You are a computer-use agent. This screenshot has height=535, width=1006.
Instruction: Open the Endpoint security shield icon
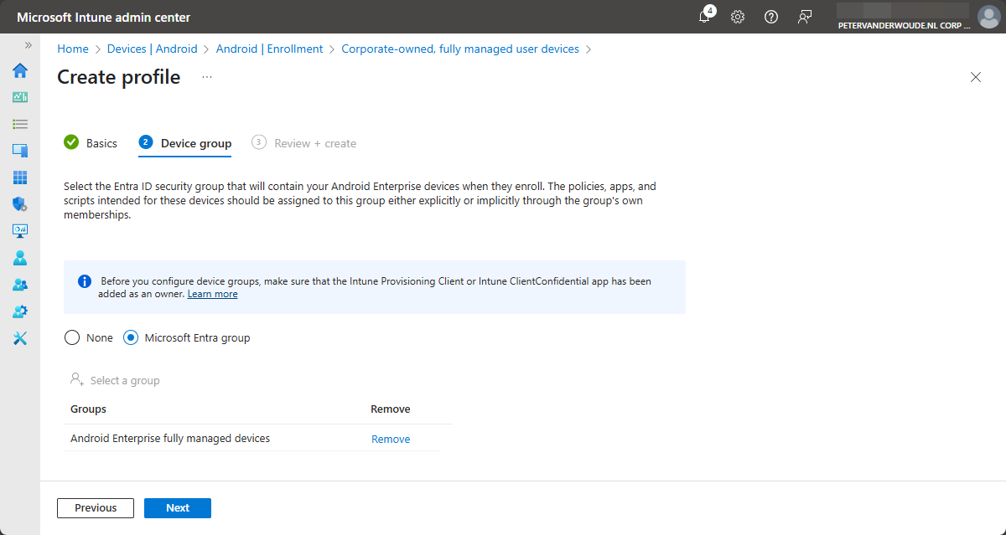pos(20,204)
